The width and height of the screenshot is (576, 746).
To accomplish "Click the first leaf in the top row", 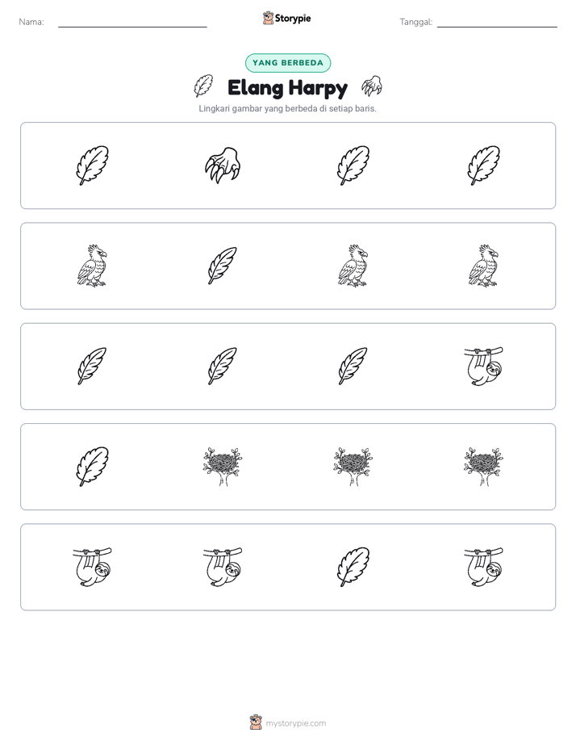I will click(92, 166).
